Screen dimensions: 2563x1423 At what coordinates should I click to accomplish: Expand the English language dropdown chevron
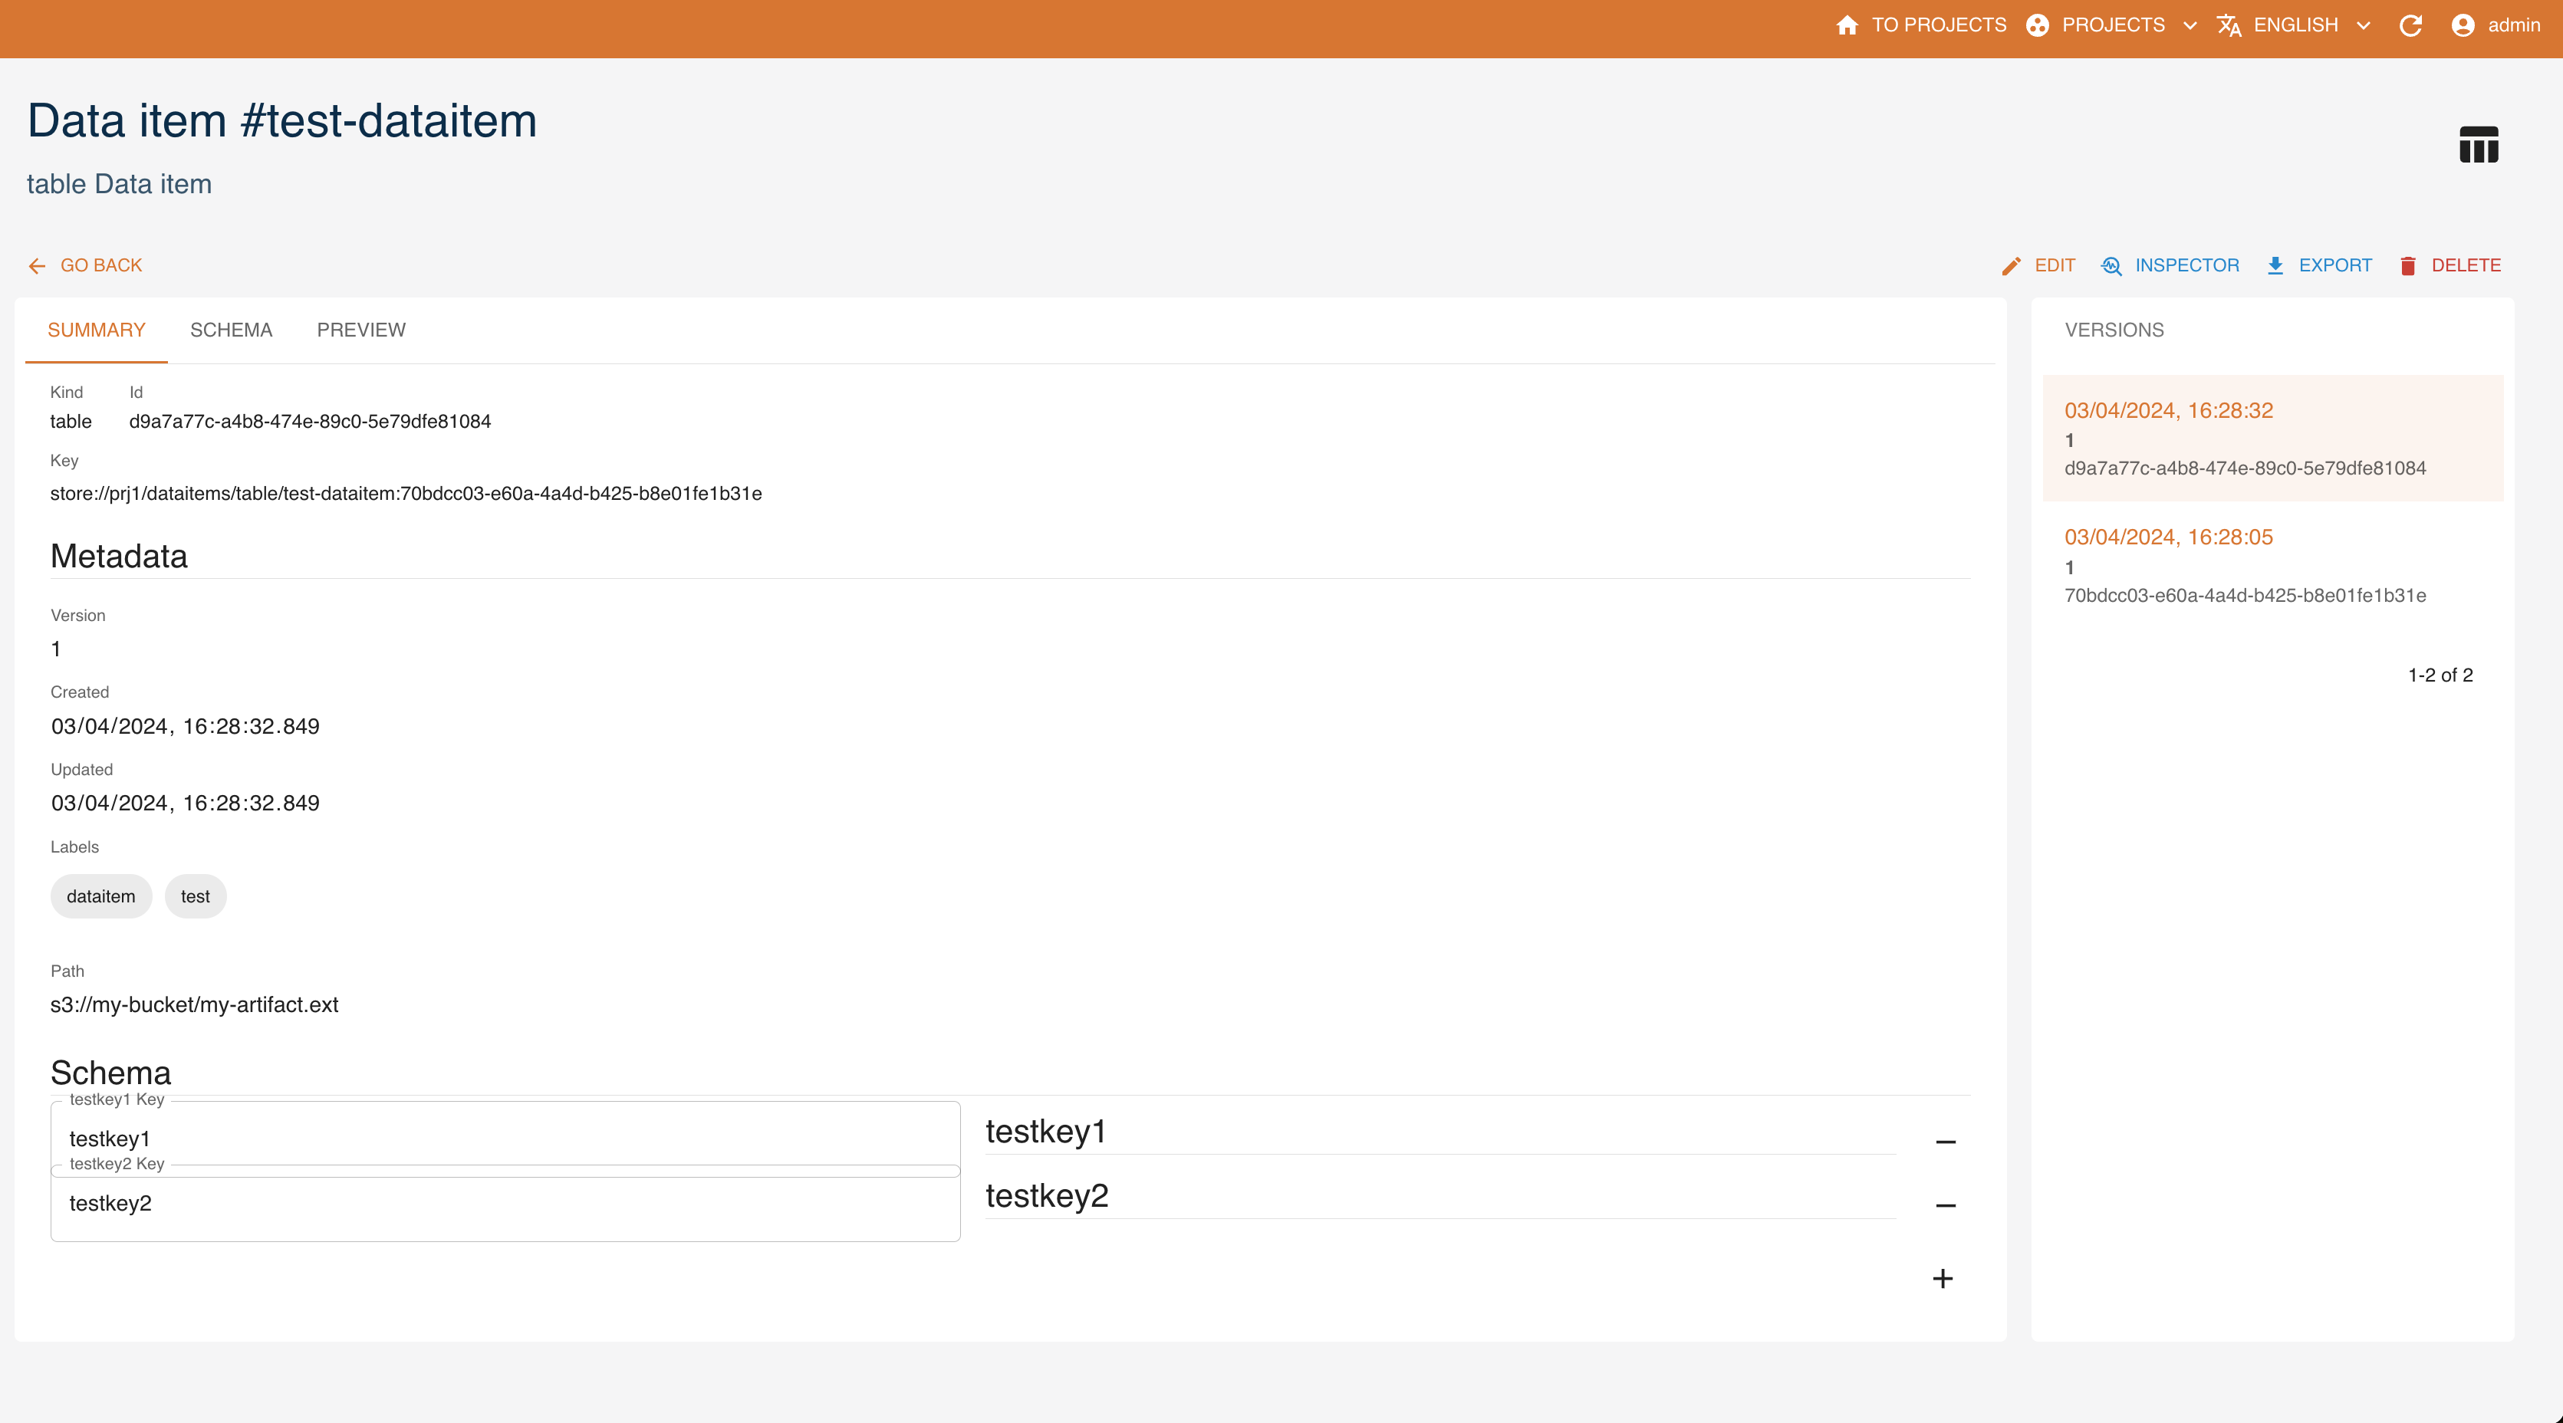pyautogui.click(x=2363, y=26)
